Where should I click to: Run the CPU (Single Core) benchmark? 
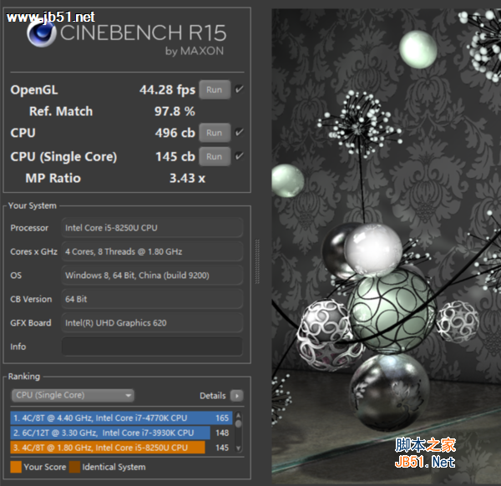click(215, 156)
